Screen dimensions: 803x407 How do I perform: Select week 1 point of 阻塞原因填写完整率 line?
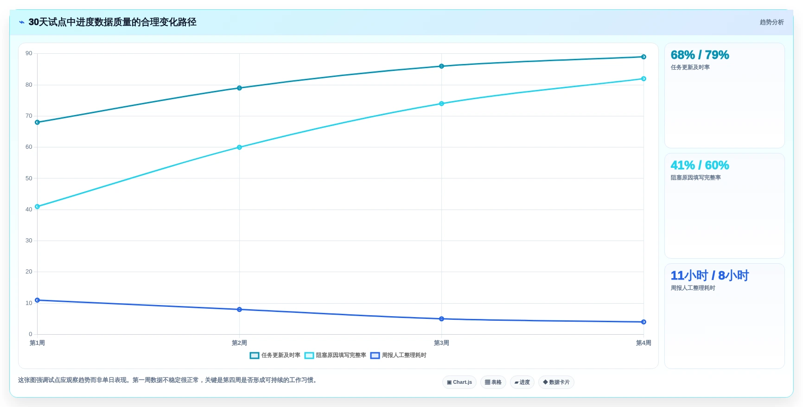(38, 207)
